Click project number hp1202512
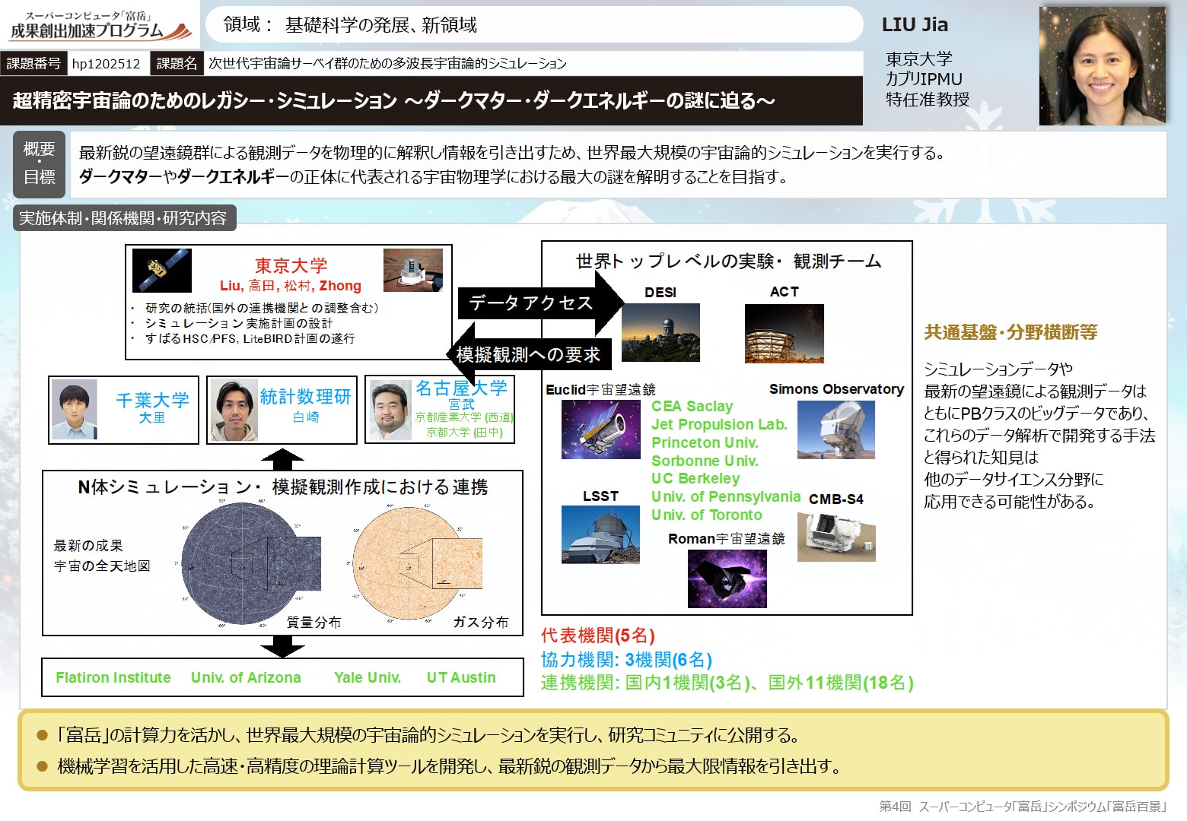 [x=107, y=64]
